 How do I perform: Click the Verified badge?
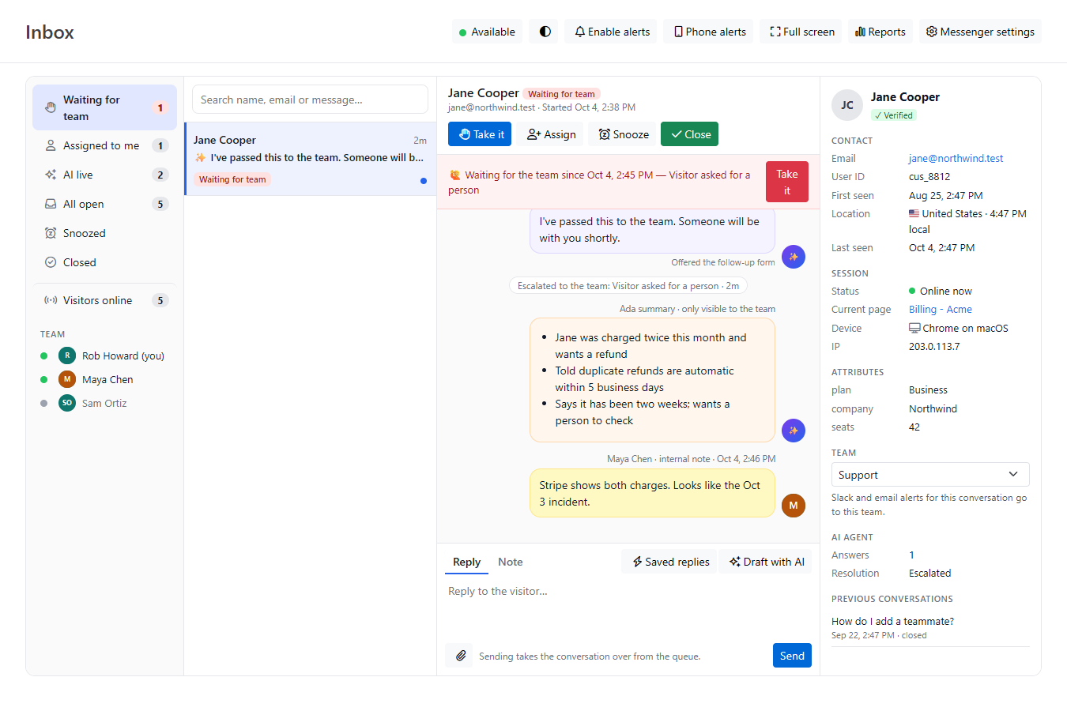tap(894, 115)
